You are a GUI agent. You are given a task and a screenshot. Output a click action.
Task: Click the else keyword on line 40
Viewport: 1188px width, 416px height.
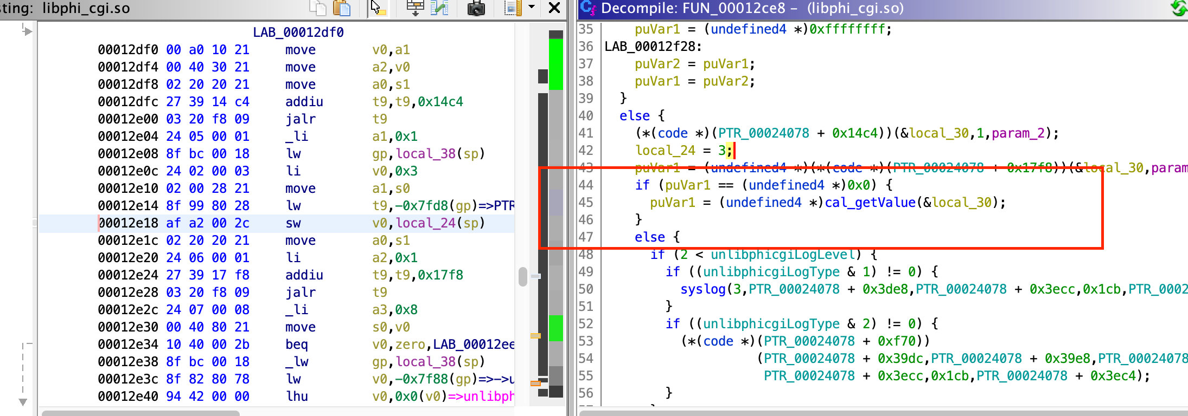pos(635,116)
